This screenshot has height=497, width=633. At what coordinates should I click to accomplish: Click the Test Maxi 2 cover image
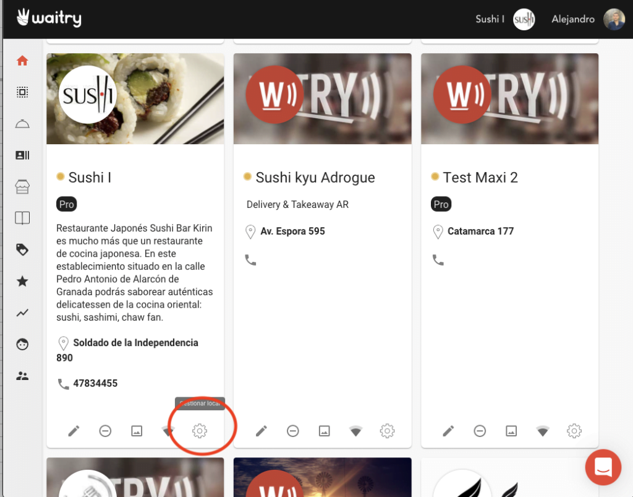tap(510, 98)
